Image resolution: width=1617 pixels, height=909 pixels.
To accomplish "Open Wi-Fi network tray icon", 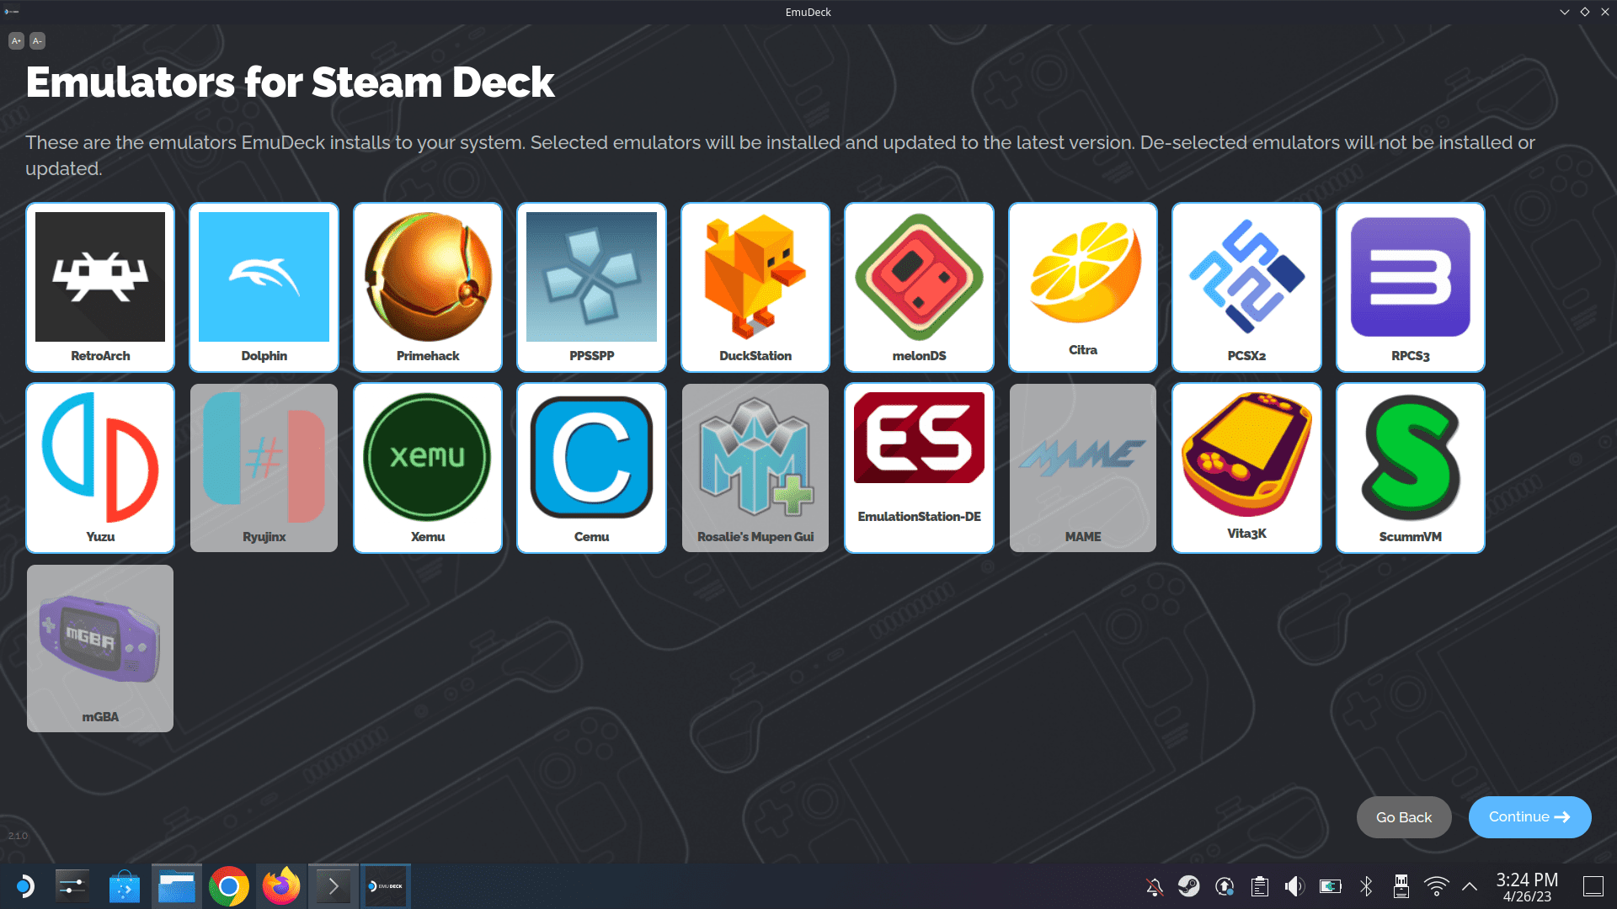I will point(1437,886).
